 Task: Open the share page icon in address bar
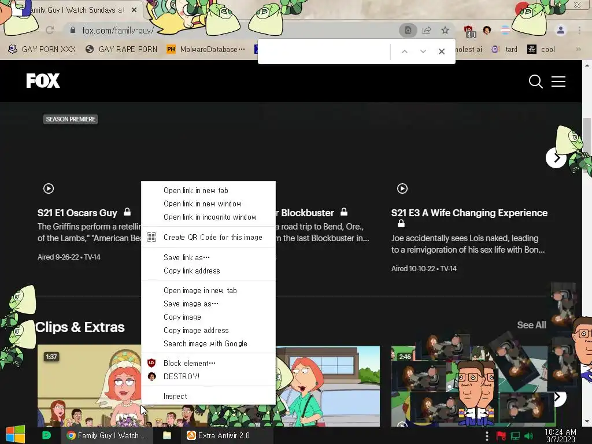[427, 31]
